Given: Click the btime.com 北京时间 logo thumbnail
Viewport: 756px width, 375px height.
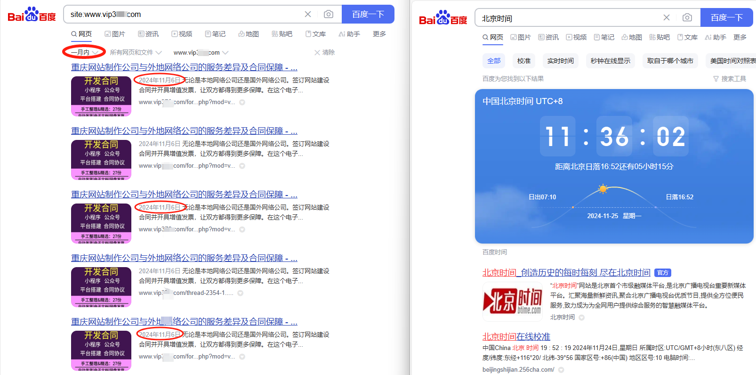Looking at the screenshot, I should (513, 302).
